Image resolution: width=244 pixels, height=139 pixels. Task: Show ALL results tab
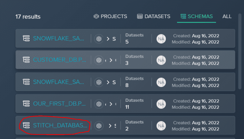coord(227,16)
